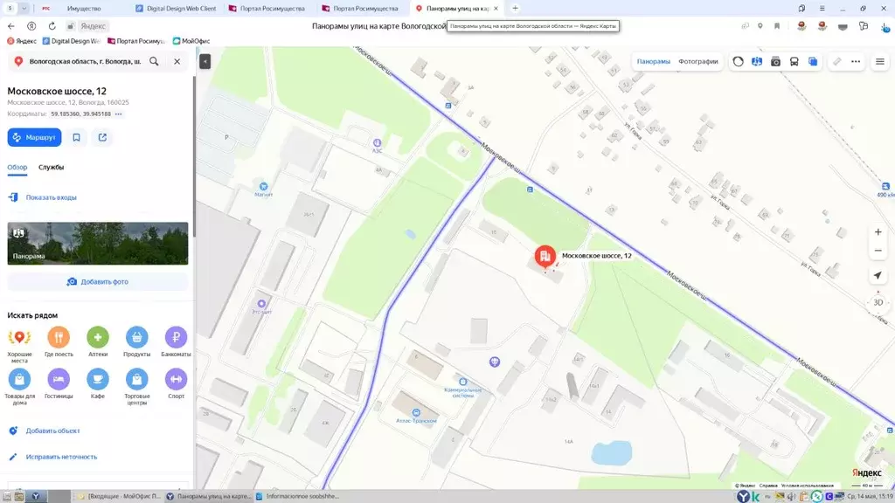This screenshot has width=895, height=503.
Task: Open first Портал Росимущества browser tab
Action: pyautogui.click(x=267, y=9)
